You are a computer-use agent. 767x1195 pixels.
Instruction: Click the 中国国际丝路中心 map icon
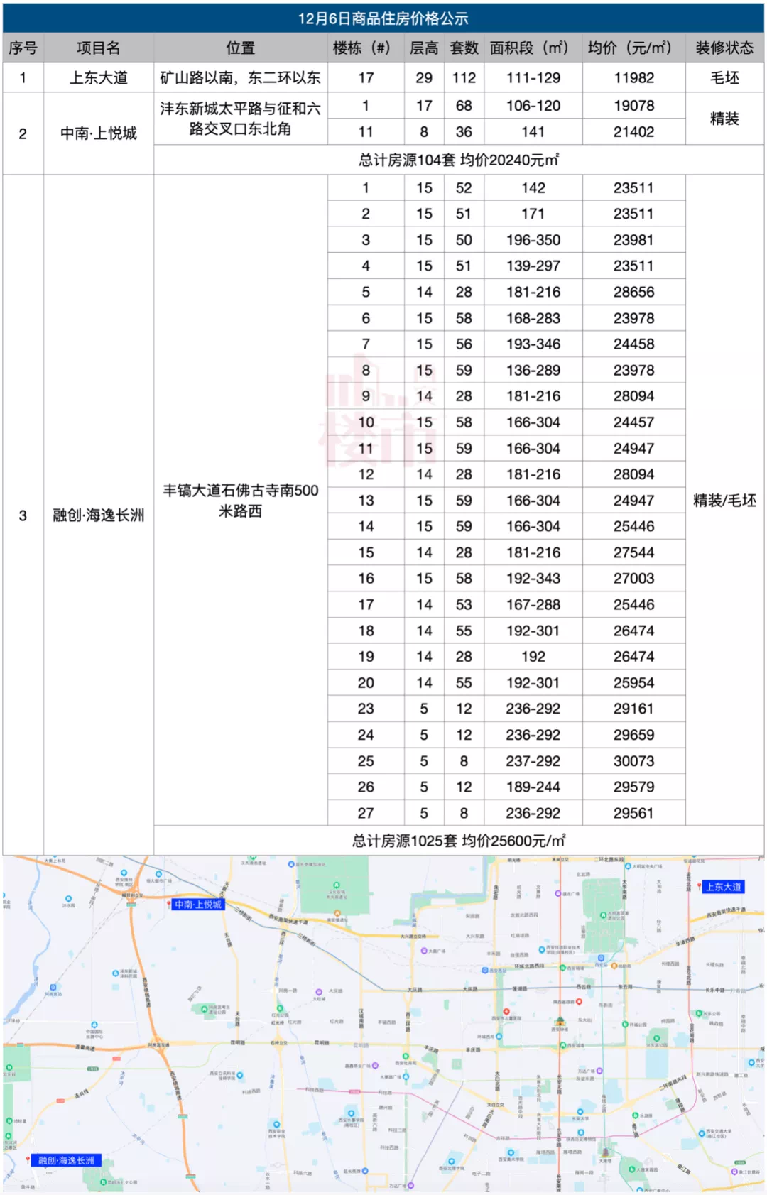[x=94, y=1025]
